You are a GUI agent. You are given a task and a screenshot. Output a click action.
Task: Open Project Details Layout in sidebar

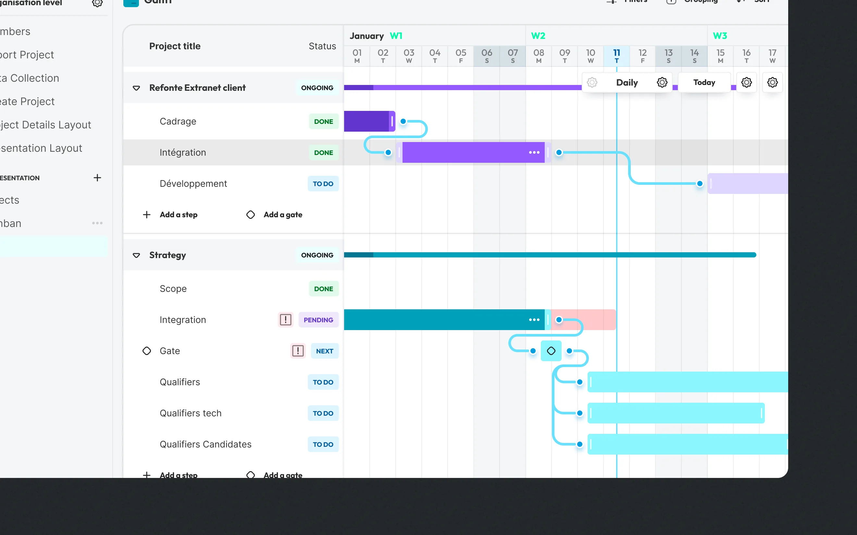pos(45,125)
